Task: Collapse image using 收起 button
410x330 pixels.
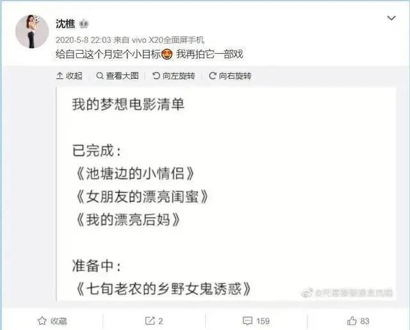Action: pyautogui.click(x=69, y=75)
